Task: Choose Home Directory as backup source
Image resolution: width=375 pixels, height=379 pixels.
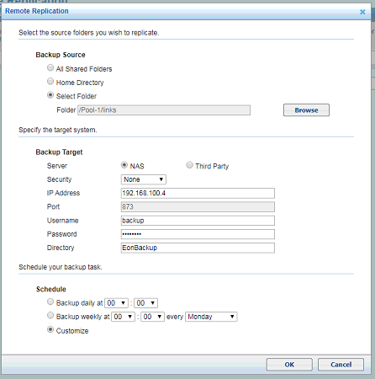Action: tap(50, 82)
